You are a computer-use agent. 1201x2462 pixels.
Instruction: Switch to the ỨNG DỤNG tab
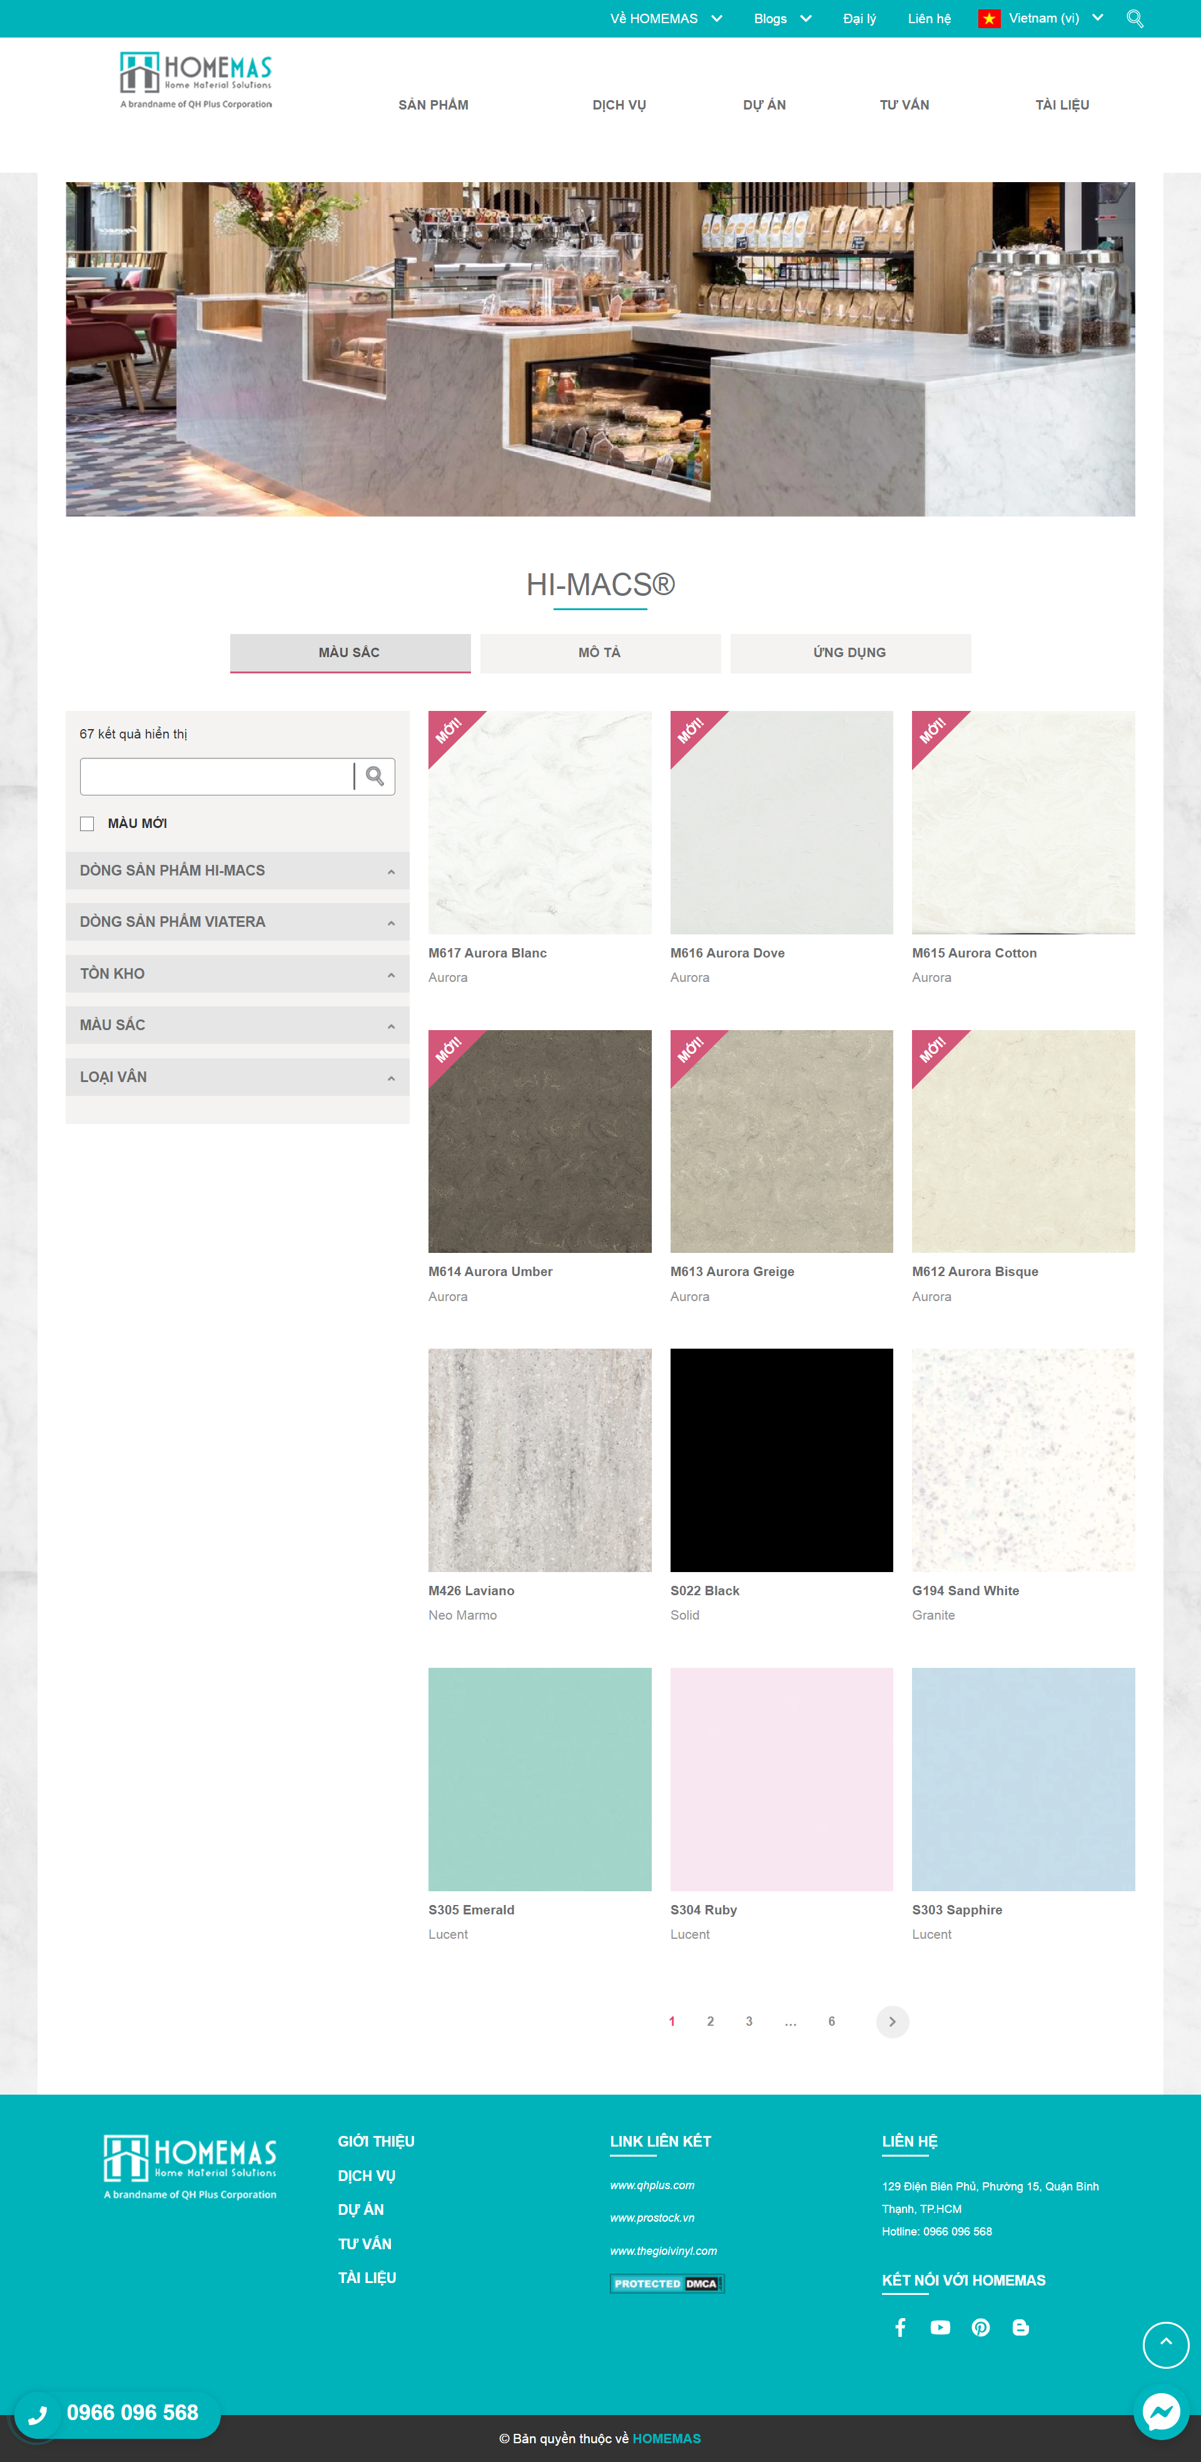850,653
